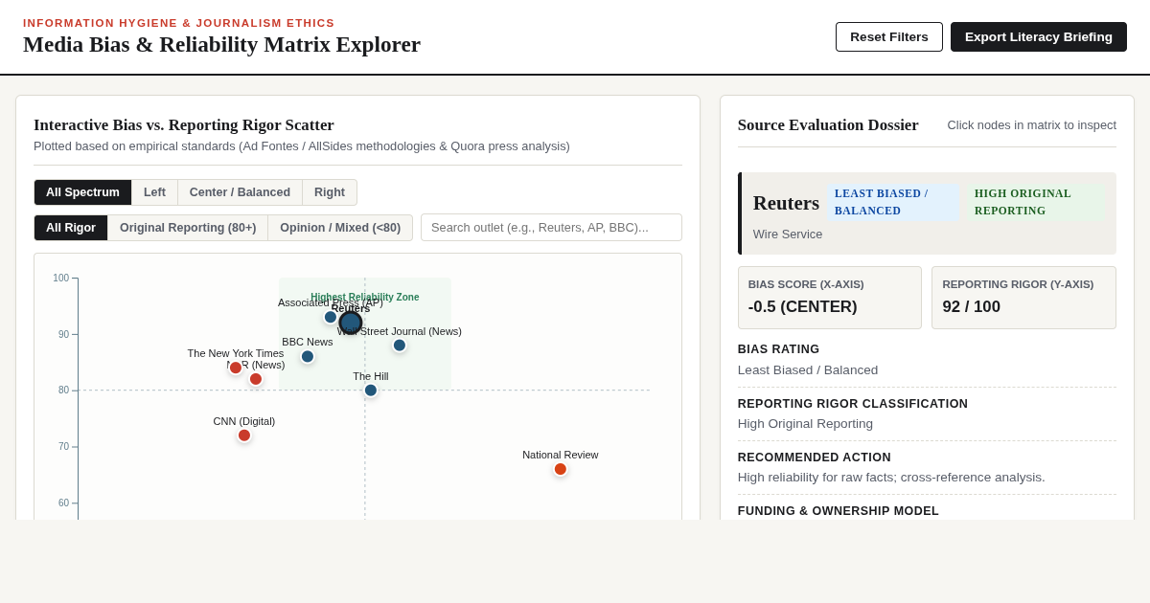Image resolution: width=1150 pixels, height=603 pixels.
Task: Click the y-axis 100 tick label
Action: point(60,278)
